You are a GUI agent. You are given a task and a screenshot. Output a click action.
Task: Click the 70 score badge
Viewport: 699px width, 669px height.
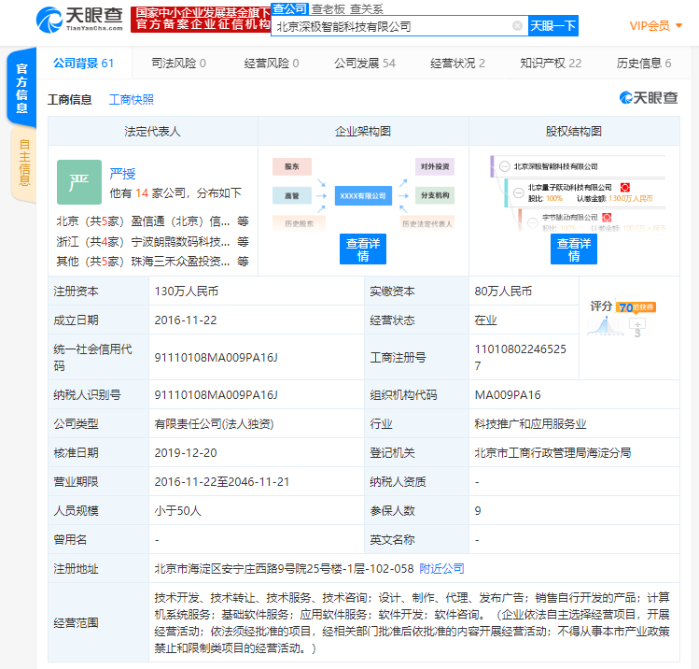pyautogui.click(x=636, y=307)
